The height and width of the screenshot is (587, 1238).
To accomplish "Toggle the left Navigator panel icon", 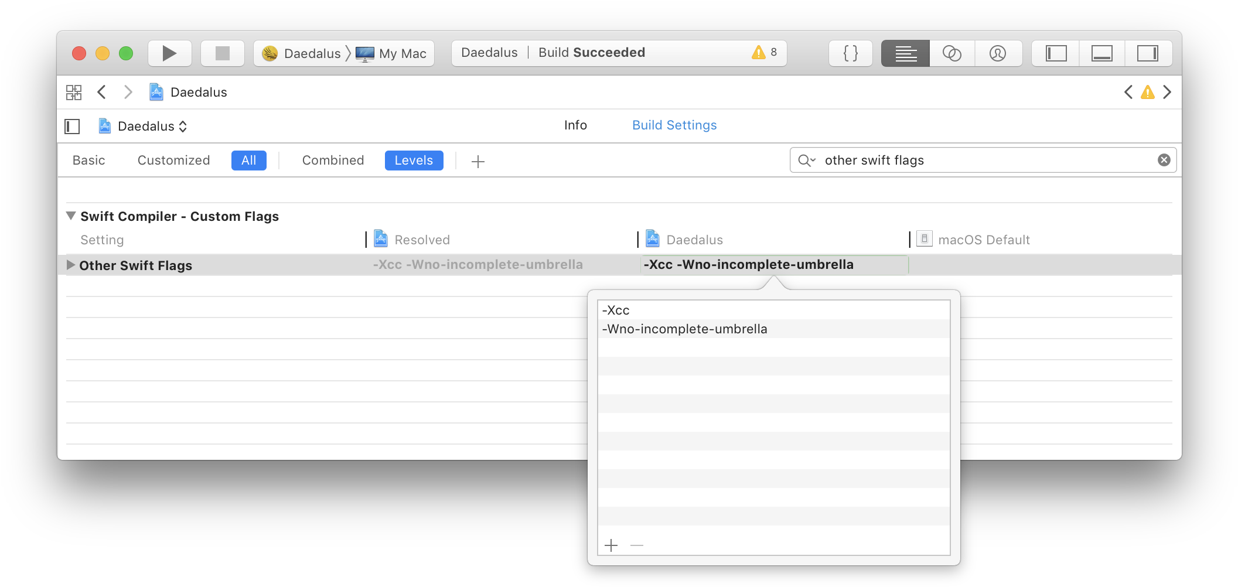I will click(1055, 53).
